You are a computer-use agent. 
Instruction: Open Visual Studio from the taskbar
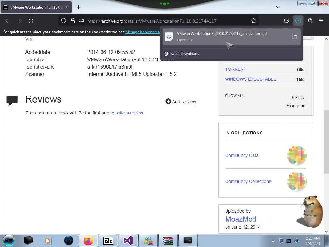tap(128, 241)
